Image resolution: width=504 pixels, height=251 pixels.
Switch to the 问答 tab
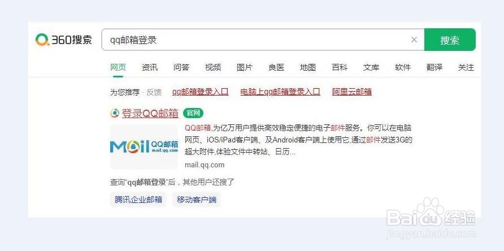[x=181, y=68]
